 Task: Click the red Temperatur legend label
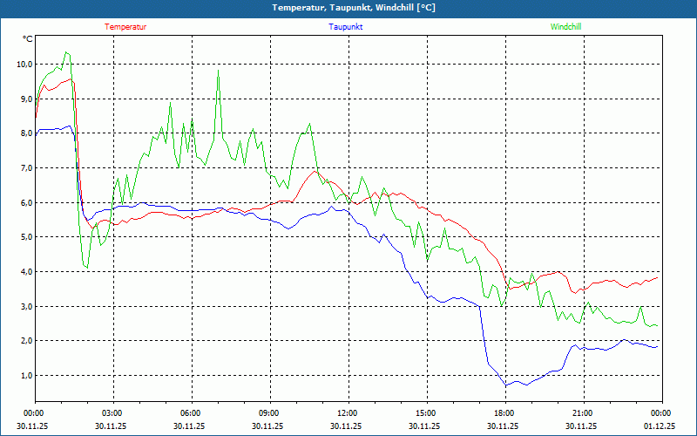[x=125, y=27]
